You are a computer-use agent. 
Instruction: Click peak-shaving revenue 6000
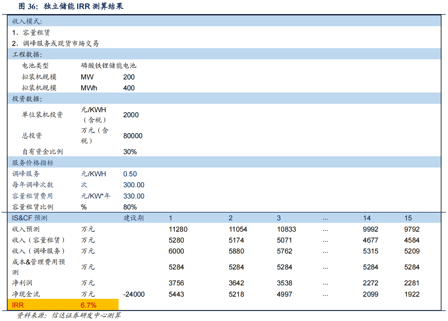pyautogui.click(x=176, y=251)
